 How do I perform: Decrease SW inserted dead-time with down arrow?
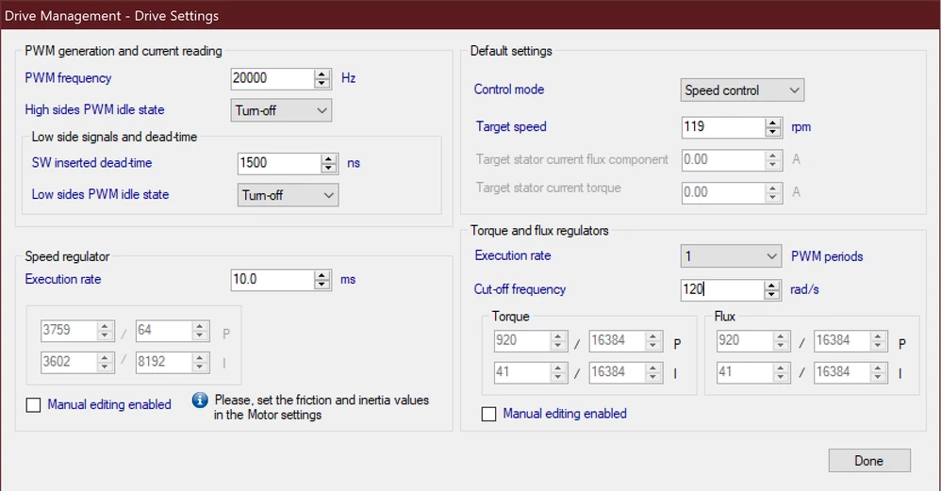pos(329,168)
